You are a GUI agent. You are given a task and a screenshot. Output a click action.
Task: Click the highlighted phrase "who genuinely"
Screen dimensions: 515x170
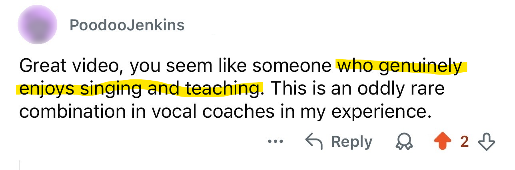click(399, 66)
